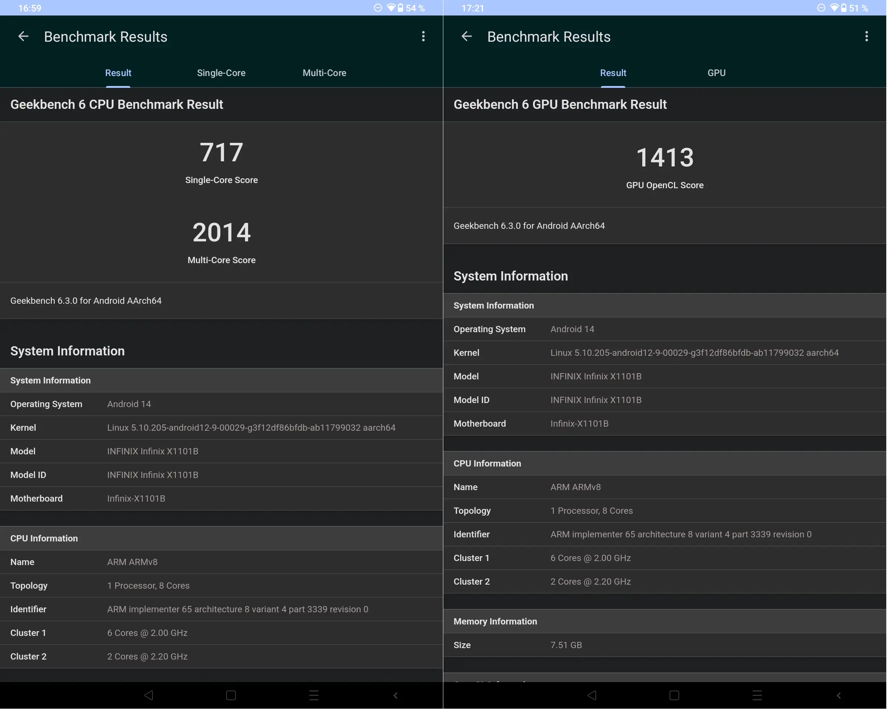This screenshot has height=709, width=887.
Task: Tap Kernel row on GPU screen
Action: 665,353
